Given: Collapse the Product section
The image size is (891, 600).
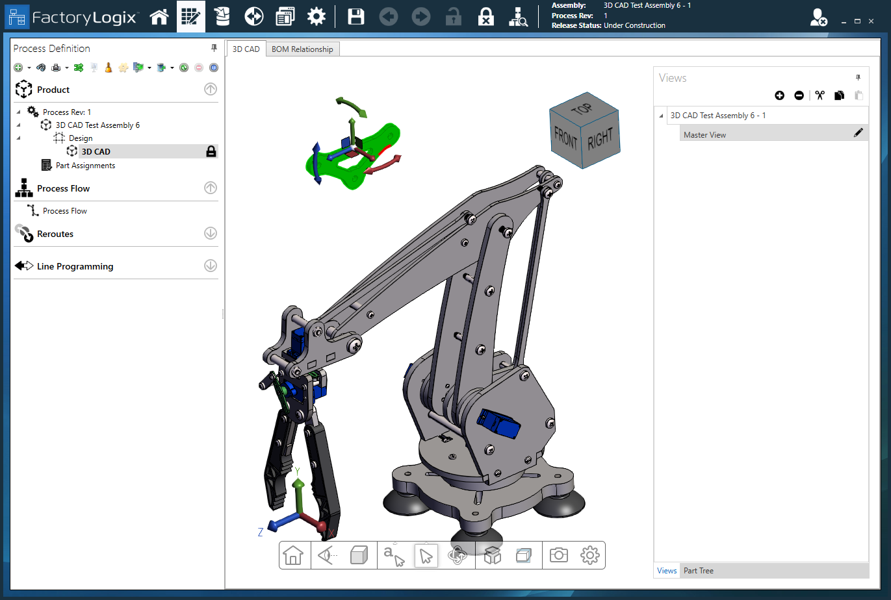Looking at the screenshot, I should pos(211,90).
